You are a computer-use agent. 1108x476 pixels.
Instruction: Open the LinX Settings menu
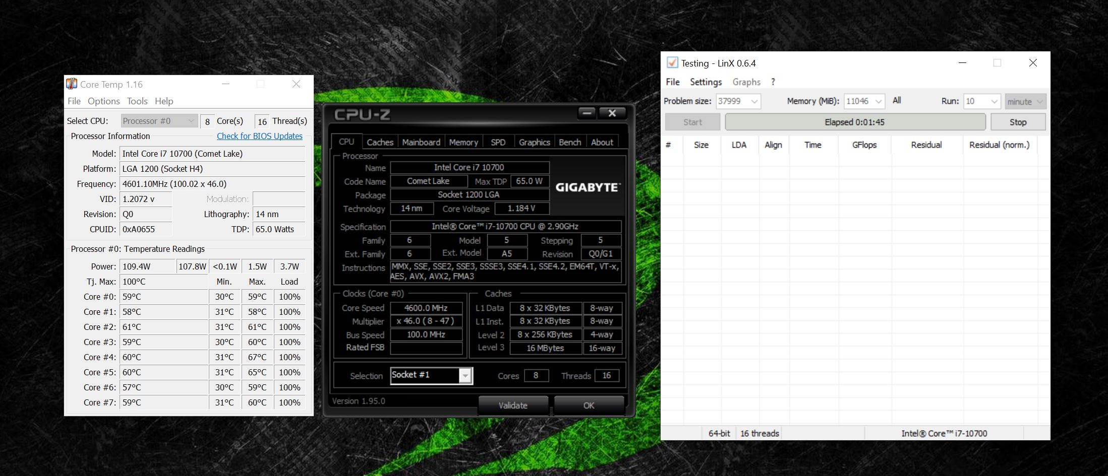point(706,82)
